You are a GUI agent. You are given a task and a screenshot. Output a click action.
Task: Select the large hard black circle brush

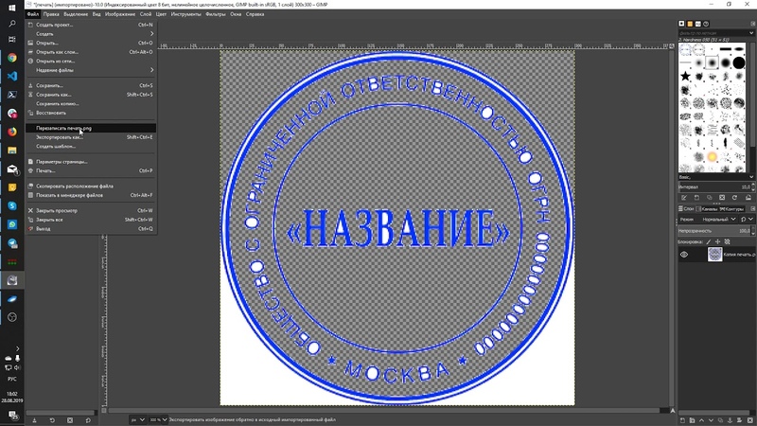(739, 62)
